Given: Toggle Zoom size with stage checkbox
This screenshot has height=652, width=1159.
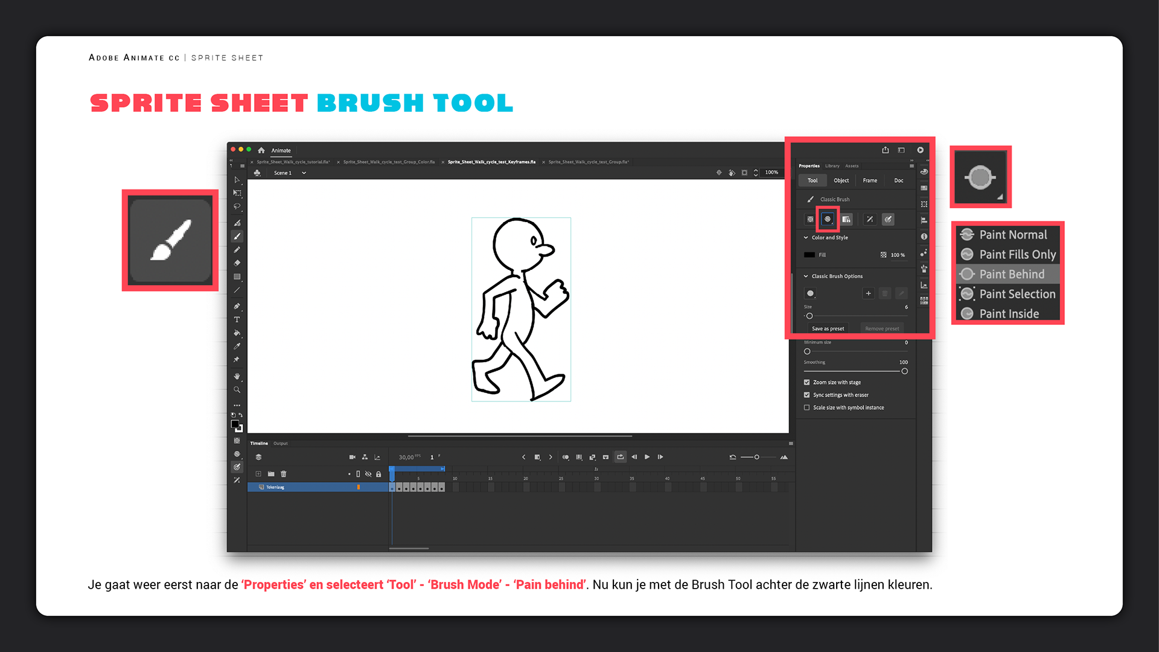Looking at the screenshot, I should [807, 382].
